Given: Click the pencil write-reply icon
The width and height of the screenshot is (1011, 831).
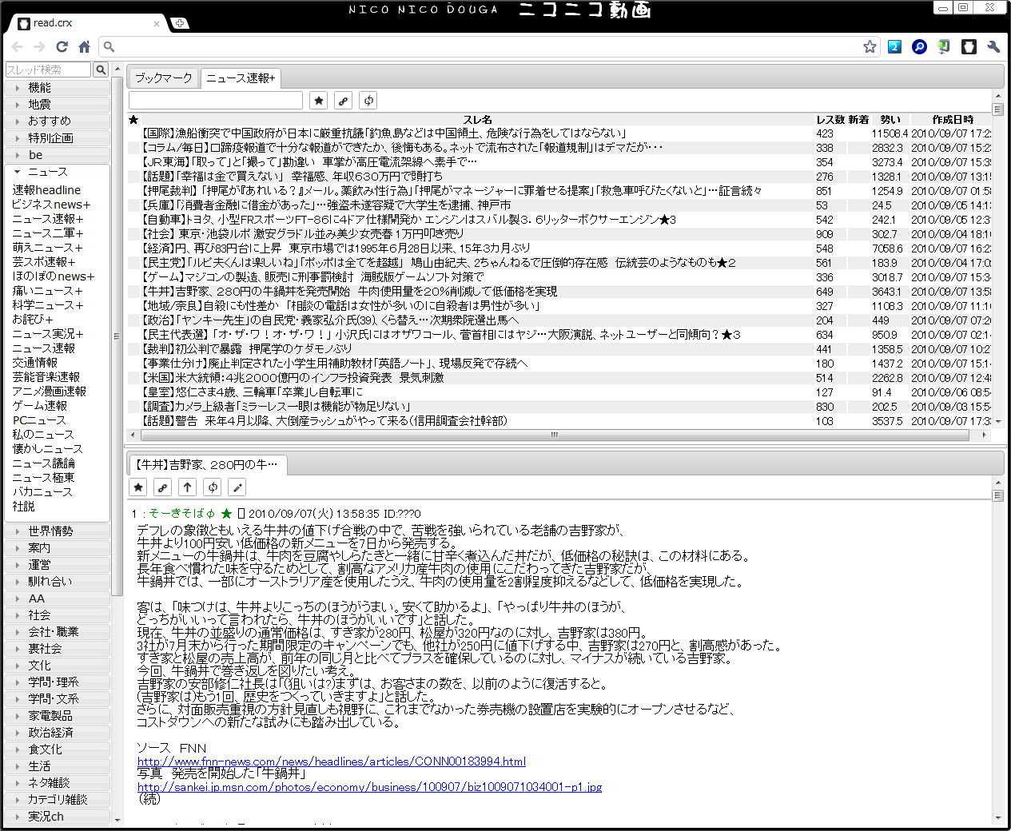Looking at the screenshot, I should [237, 487].
